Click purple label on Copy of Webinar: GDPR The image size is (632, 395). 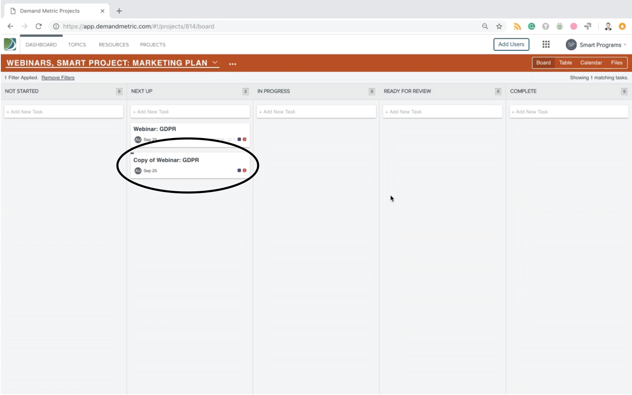click(x=239, y=170)
